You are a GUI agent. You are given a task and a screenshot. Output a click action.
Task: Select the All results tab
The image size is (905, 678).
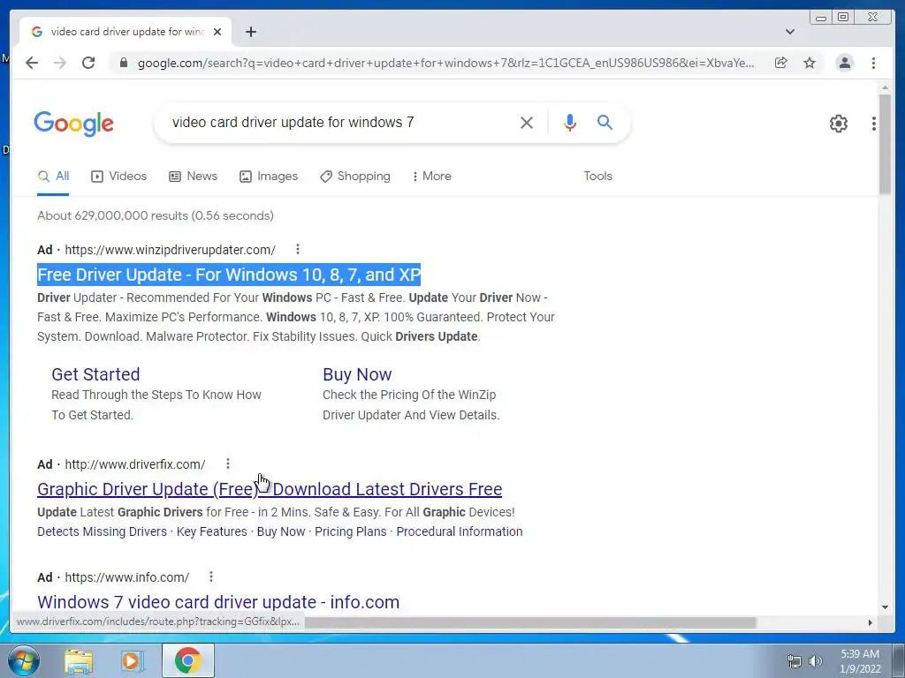53,177
